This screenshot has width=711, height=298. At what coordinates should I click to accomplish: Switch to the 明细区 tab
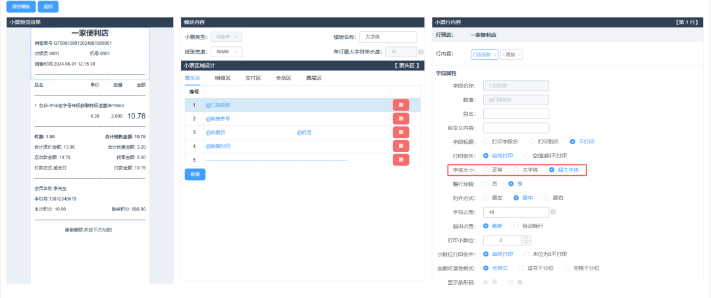point(223,78)
